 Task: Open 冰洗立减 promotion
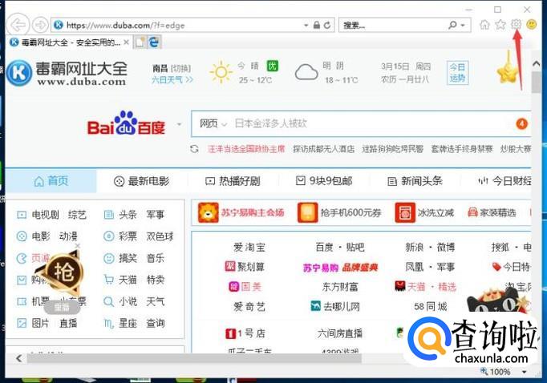point(424,212)
